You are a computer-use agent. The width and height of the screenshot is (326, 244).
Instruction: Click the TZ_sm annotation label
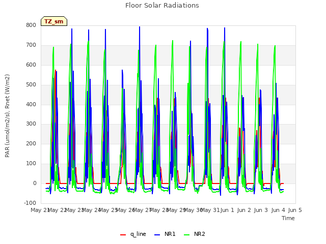[x=54, y=21]
